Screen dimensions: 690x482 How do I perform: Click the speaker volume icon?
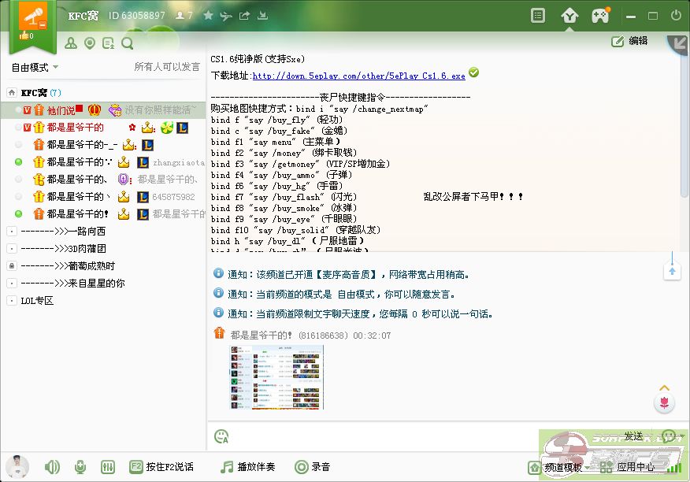click(52, 467)
